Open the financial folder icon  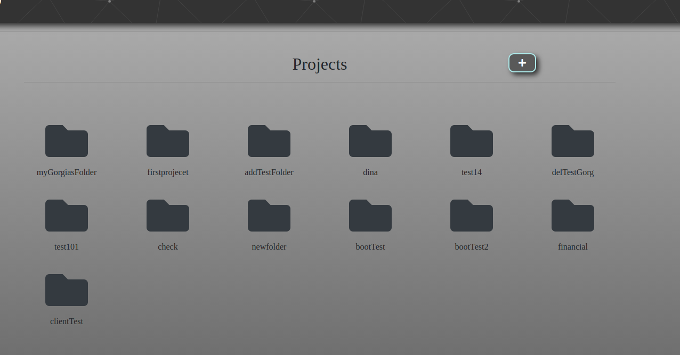click(x=573, y=216)
